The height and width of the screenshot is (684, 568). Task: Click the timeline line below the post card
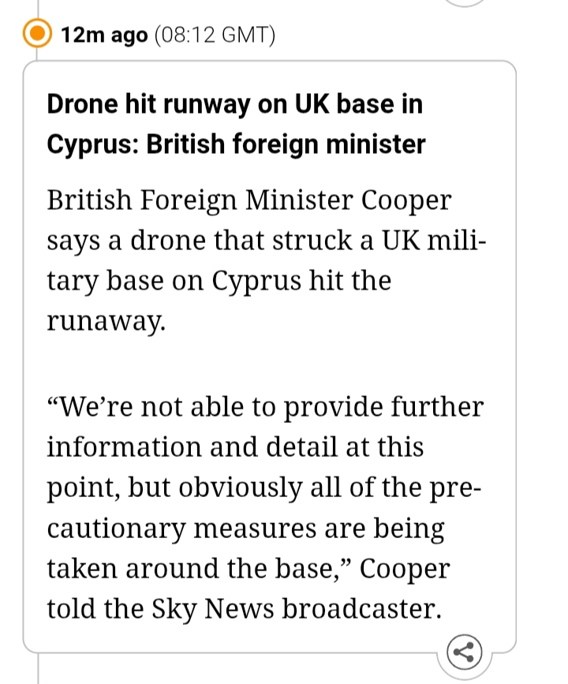(37, 669)
